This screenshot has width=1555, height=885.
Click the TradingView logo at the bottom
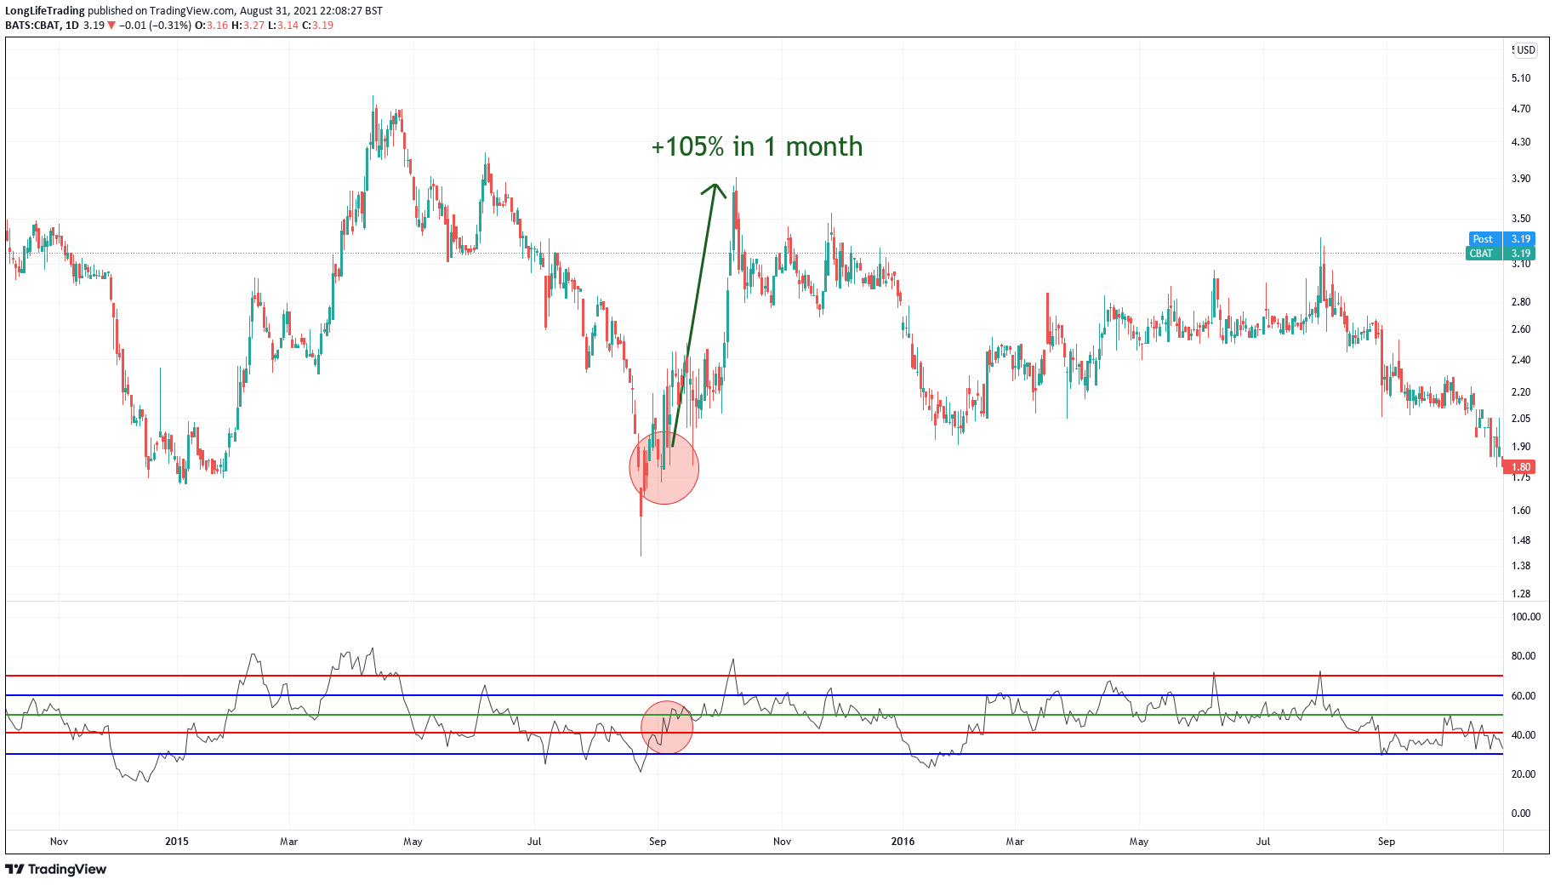pos(56,869)
